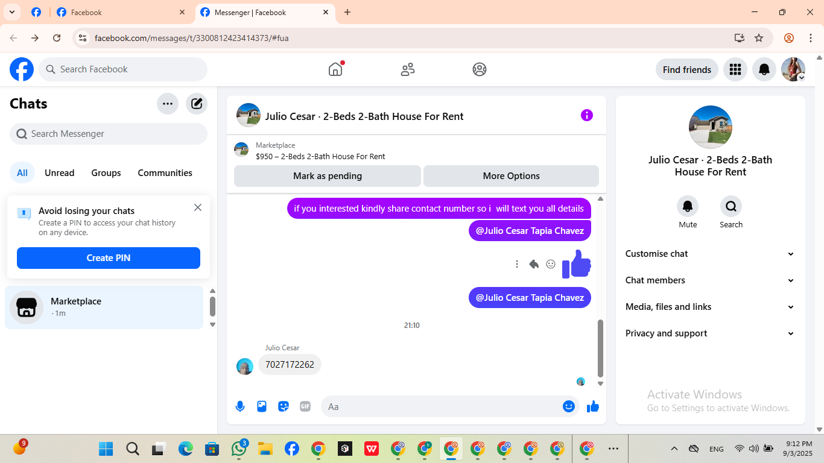Click the 7027172262 message
The height and width of the screenshot is (463, 824).
pos(290,365)
